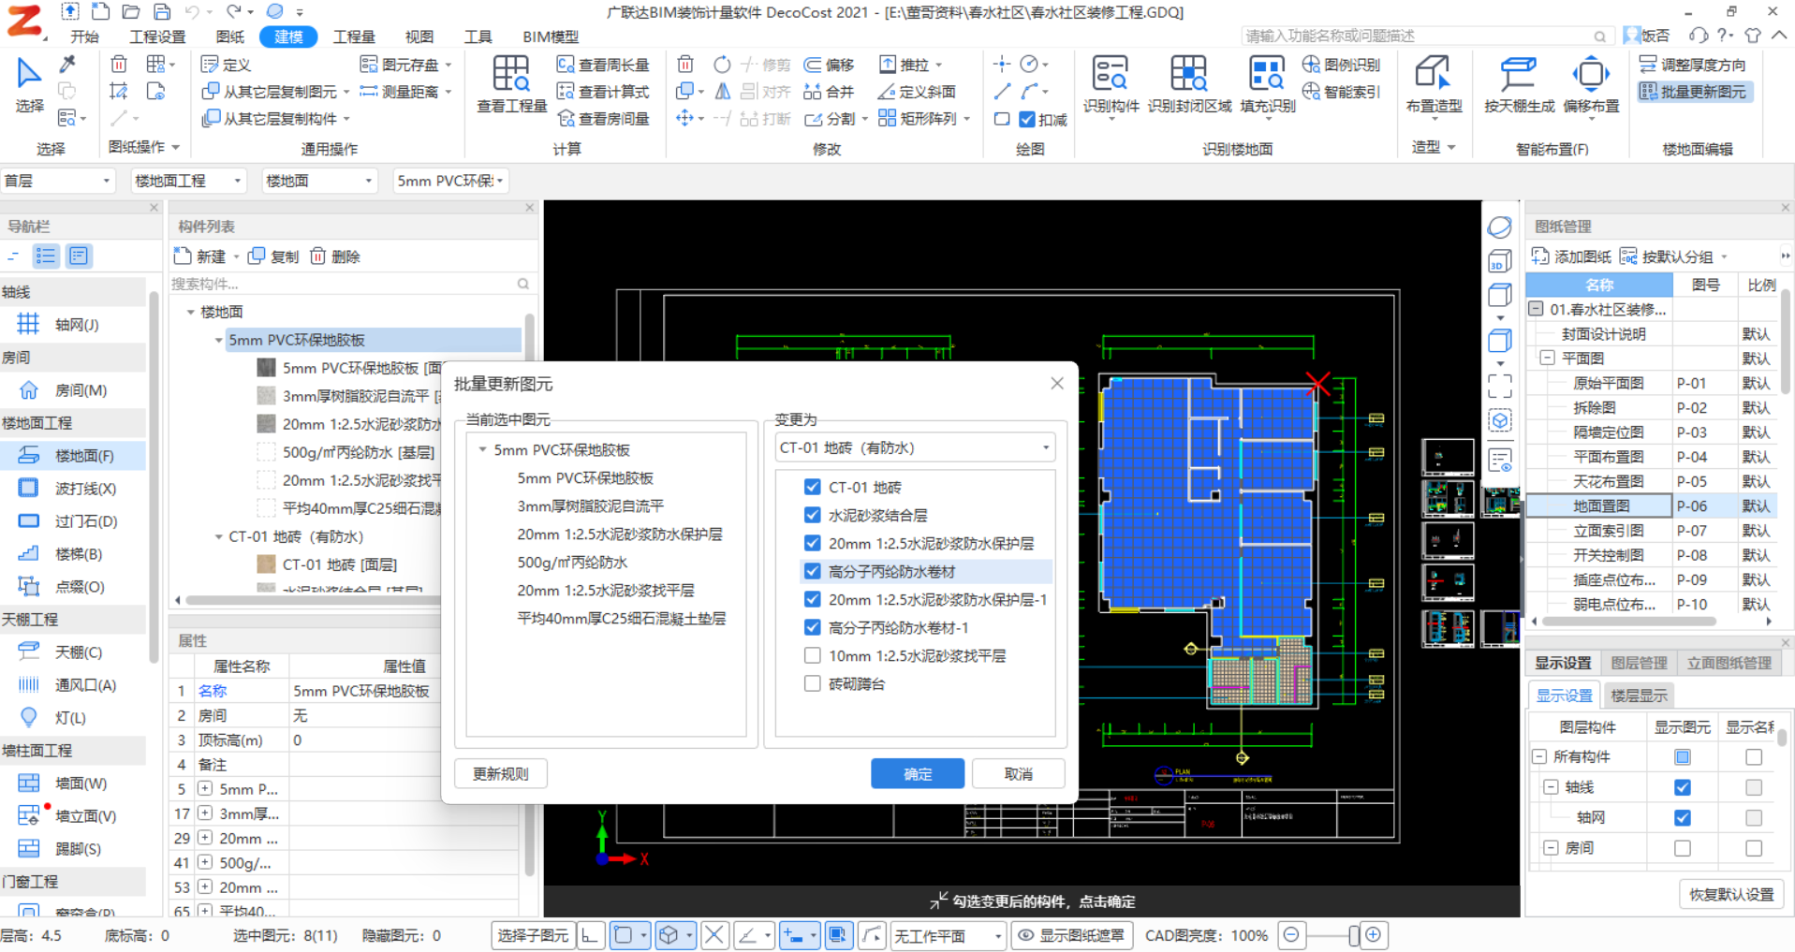
Task: Select the 选择 arrow tool
Action: [29, 83]
